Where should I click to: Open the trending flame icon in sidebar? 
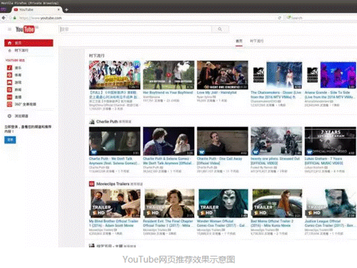pos(10,50)
